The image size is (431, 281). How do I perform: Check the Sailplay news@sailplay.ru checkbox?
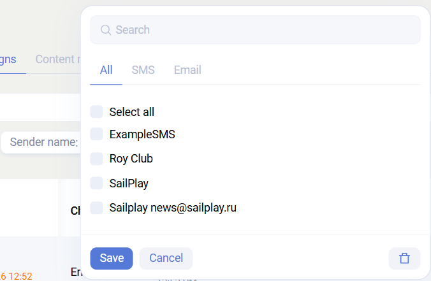[97, 208]
